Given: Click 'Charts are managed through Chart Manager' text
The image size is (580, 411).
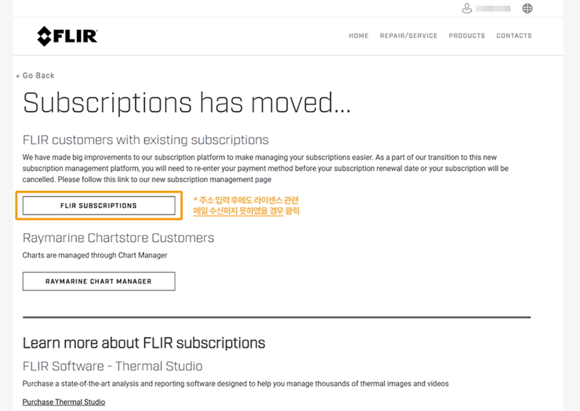Looking at the screenshot, I should pos(95,255).
